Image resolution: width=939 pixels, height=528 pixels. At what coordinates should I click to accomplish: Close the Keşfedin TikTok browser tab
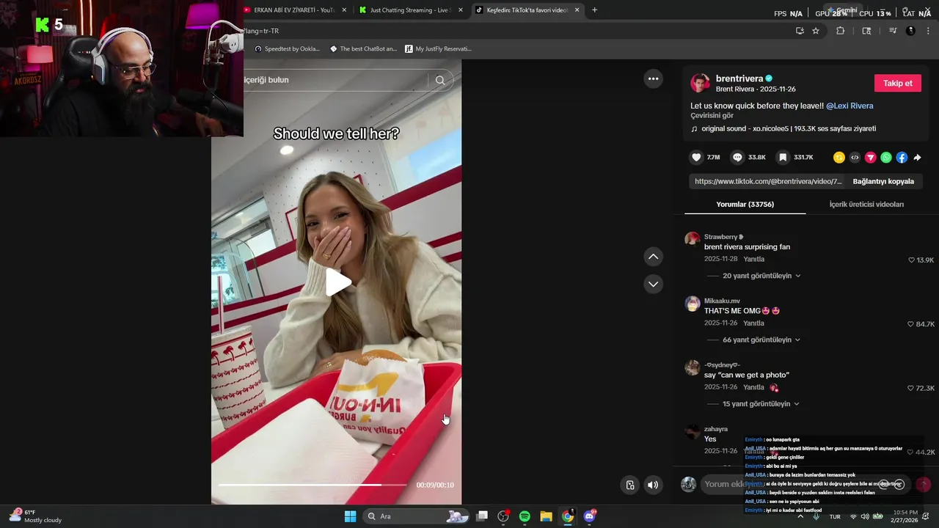pyautogui.click(x=577, y=10)
